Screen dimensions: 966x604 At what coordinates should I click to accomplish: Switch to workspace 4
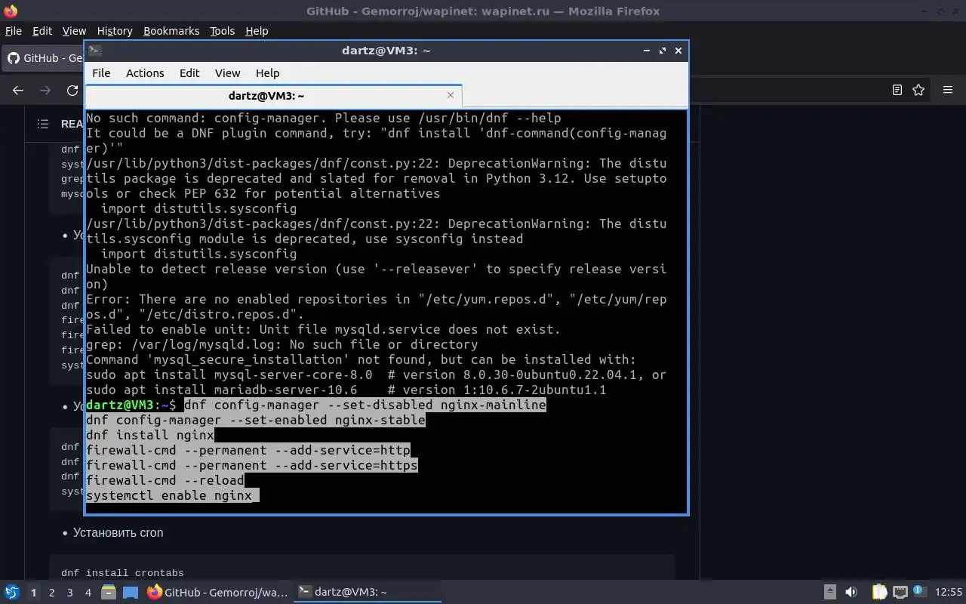pyautogui.click(x=88, y=593)
